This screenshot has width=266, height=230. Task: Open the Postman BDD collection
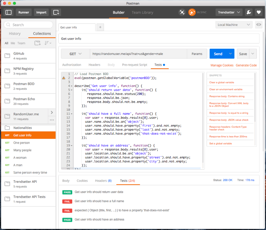pos(28,86)
